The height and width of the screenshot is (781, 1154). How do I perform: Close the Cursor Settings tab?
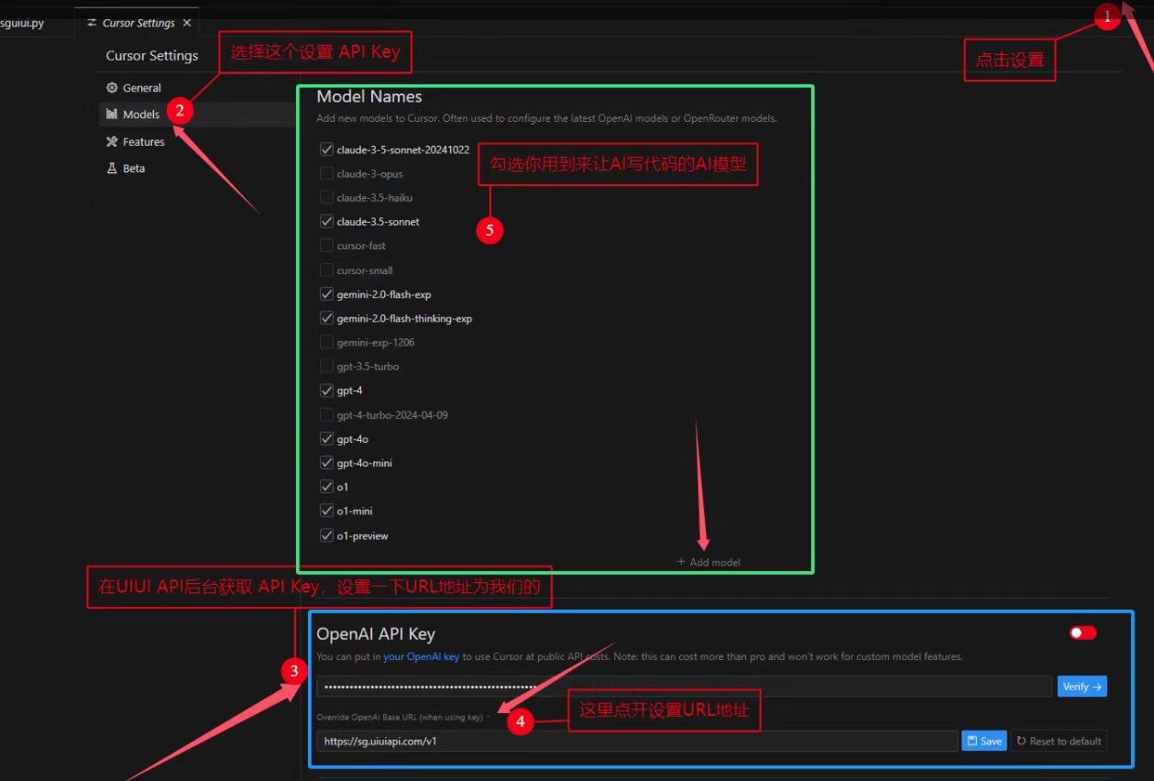pyautogui.click(x=187, y=23)
